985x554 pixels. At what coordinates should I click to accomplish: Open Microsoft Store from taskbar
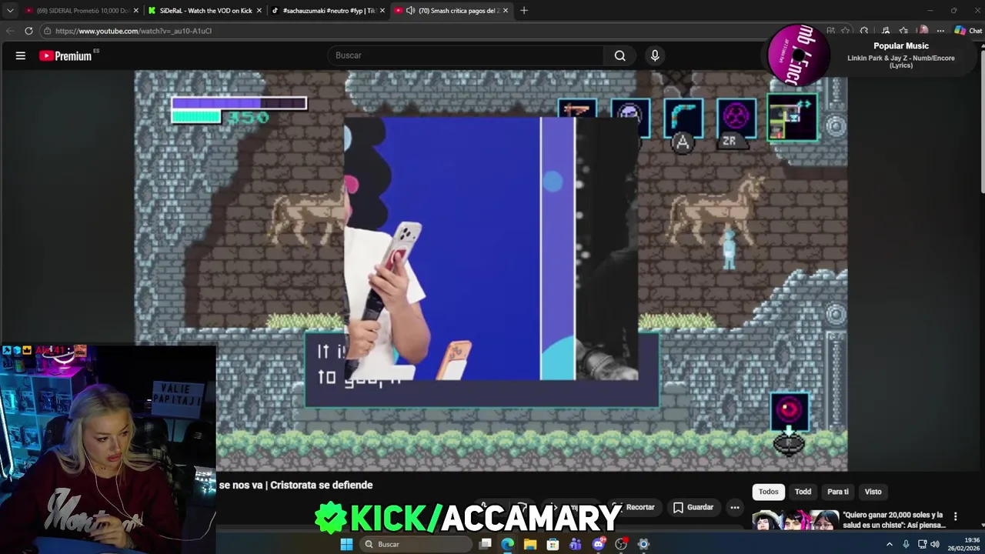(553, 544)
